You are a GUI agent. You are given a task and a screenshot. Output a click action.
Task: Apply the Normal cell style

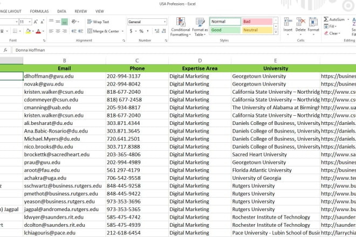click(225, 22)
